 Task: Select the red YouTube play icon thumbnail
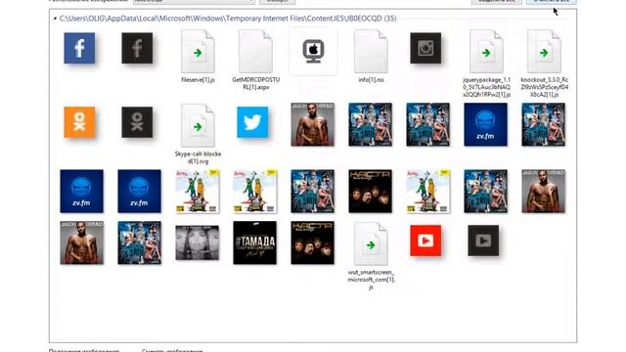(x=425, y=241)
